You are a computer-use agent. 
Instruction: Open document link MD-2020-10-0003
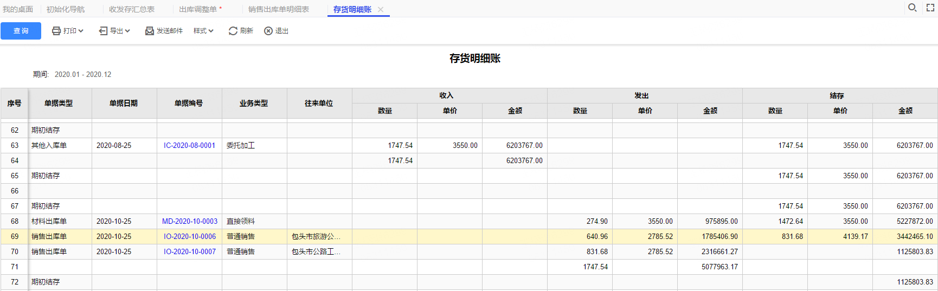pyautogui.click(x=189, y=221)
